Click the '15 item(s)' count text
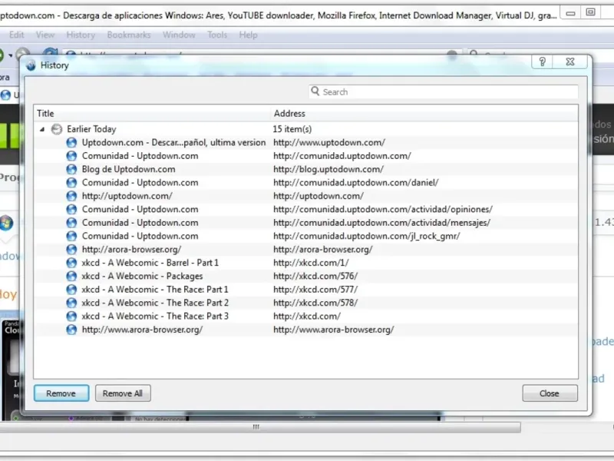 click(292, 129)
